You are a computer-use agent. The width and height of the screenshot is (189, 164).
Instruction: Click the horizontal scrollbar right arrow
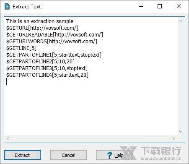pos(174,138)
